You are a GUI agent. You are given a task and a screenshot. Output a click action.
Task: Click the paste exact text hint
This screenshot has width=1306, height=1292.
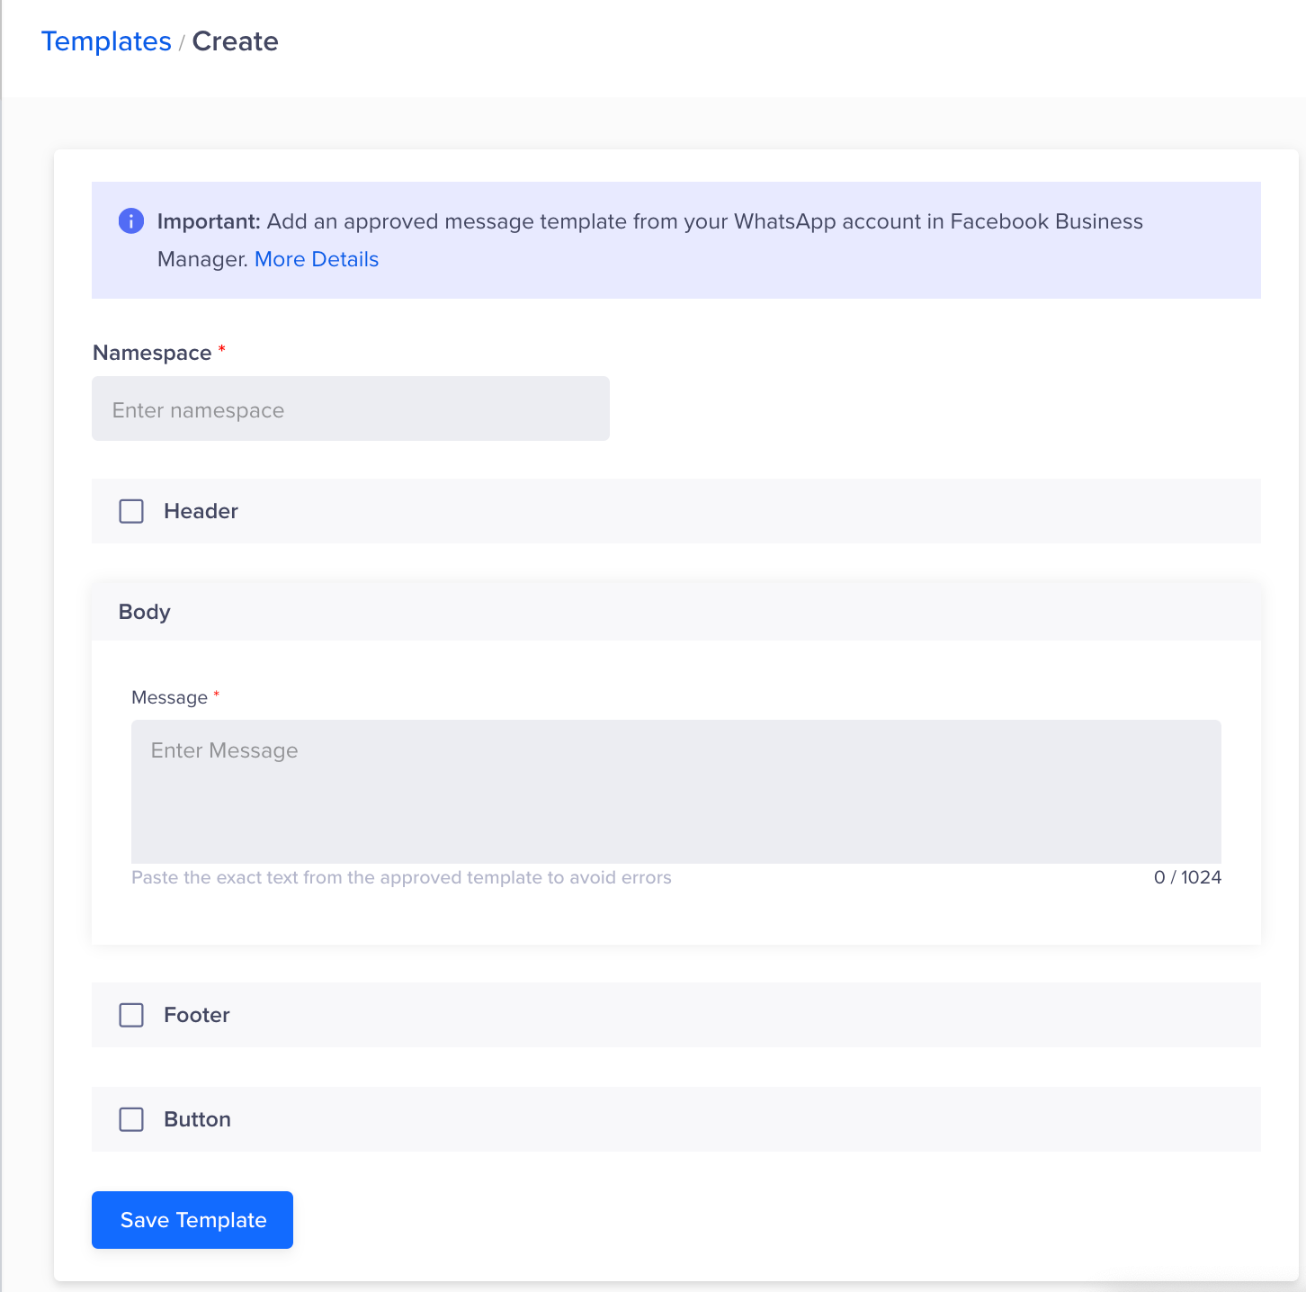pyautogui.click(x=401, y=877)
